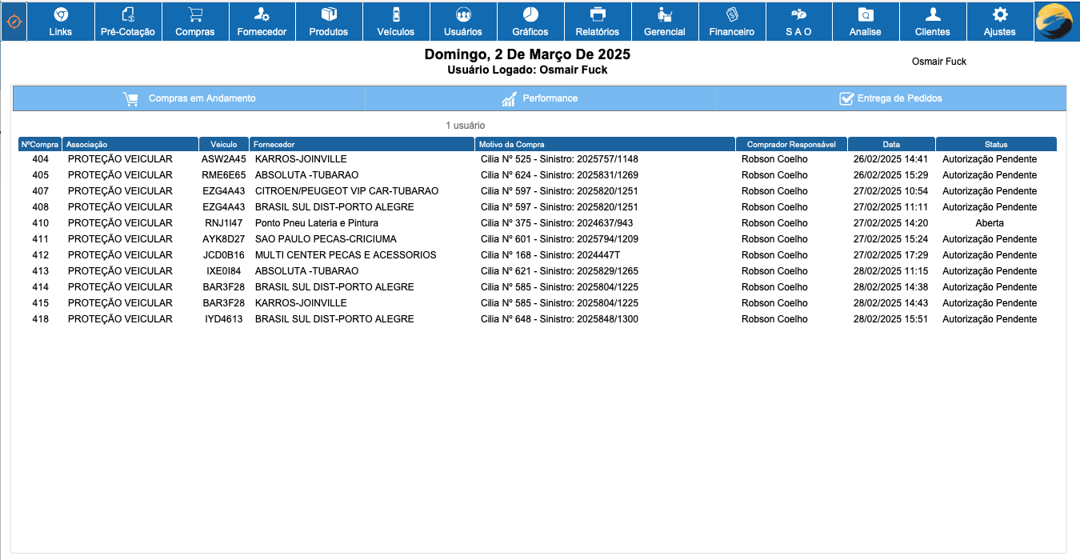1080x560 pixels.
Task: Open the Veículos icon
Action: click(x=396, y=21)
